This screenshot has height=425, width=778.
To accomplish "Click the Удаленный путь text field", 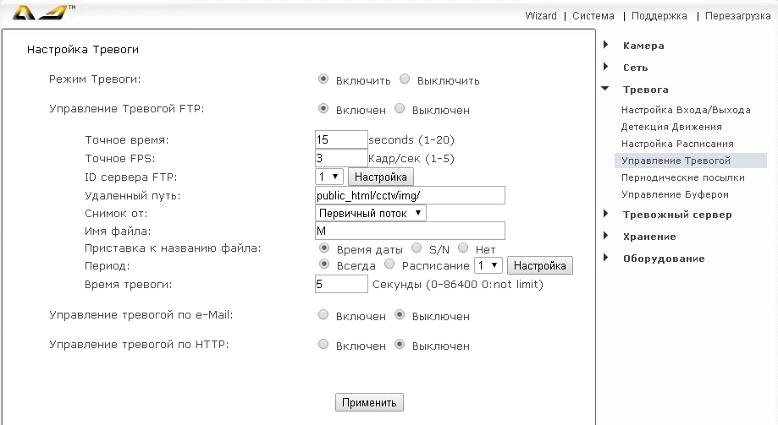I will (409, 195).
